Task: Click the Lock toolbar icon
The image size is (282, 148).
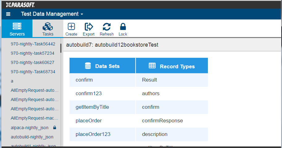Action: 123,29
